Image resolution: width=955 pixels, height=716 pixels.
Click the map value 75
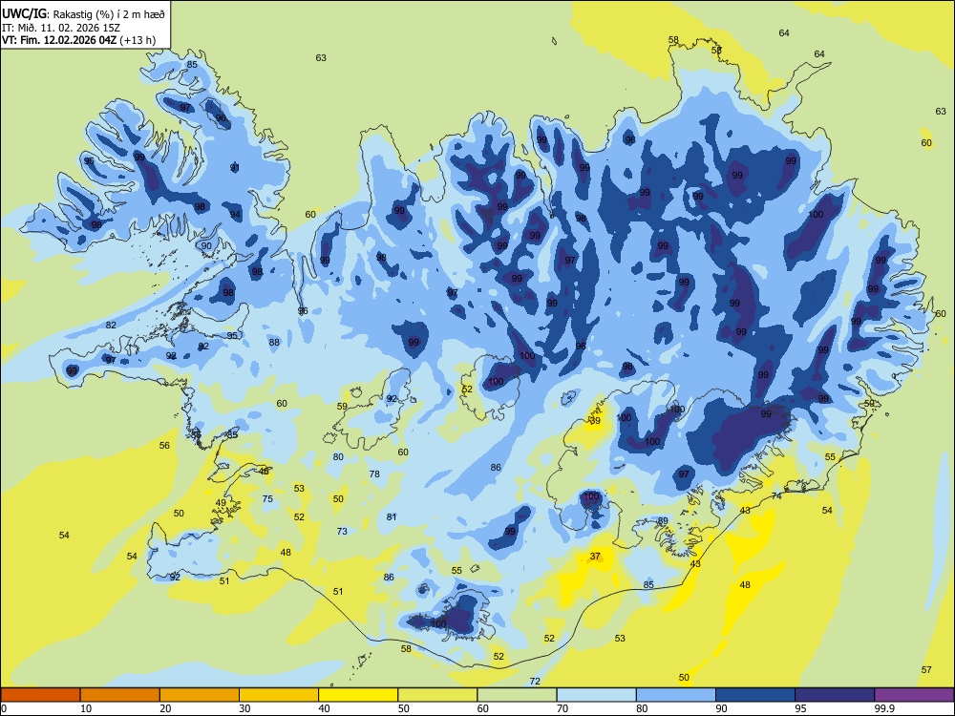coord(267,498)
